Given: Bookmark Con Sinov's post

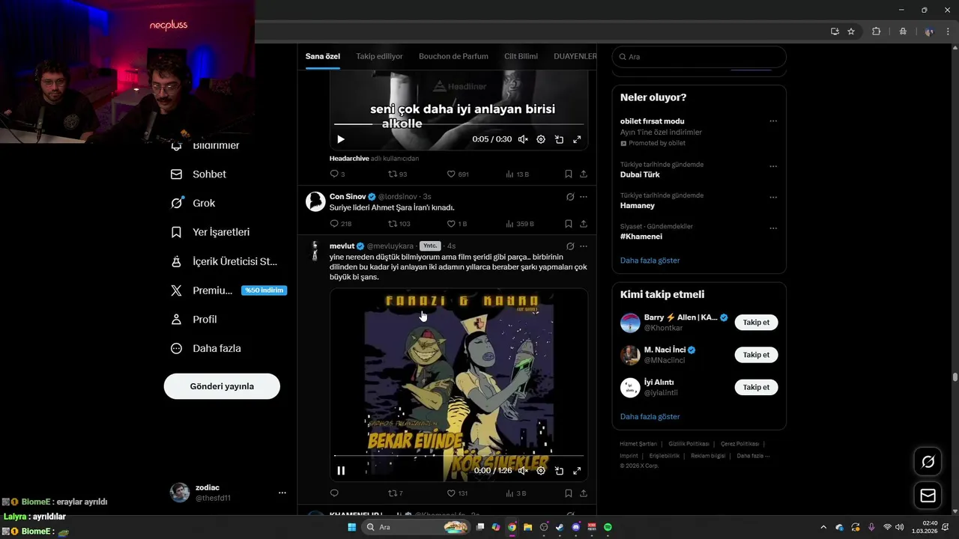Looking at the screenshot, I should (569, 224).
